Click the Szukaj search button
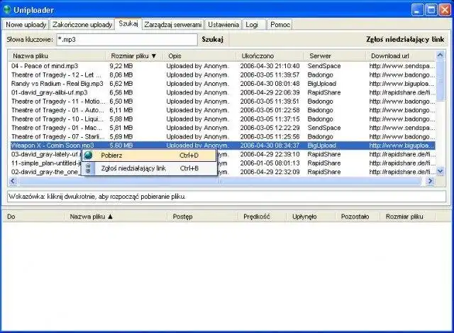 point(213,40)
